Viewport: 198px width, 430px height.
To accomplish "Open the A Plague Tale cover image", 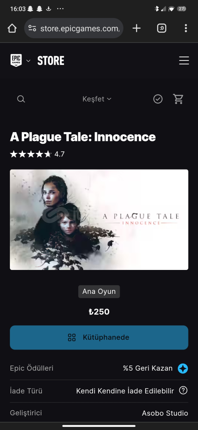I will 99,220.
